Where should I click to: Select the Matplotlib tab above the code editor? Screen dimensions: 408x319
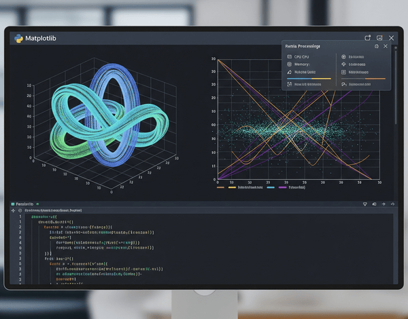[x=24, y=204]
